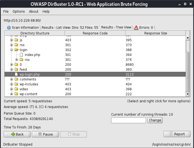The image size is (194, 148).
Task: Click the 398 response size for video
Action: [129, 89]
